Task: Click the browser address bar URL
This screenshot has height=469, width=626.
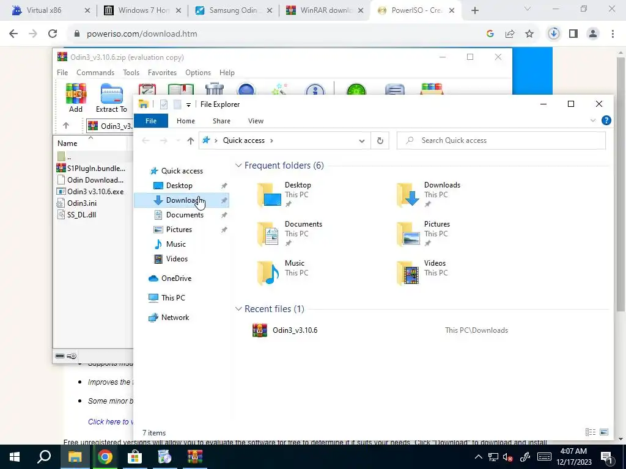Action: pos(142,34)
